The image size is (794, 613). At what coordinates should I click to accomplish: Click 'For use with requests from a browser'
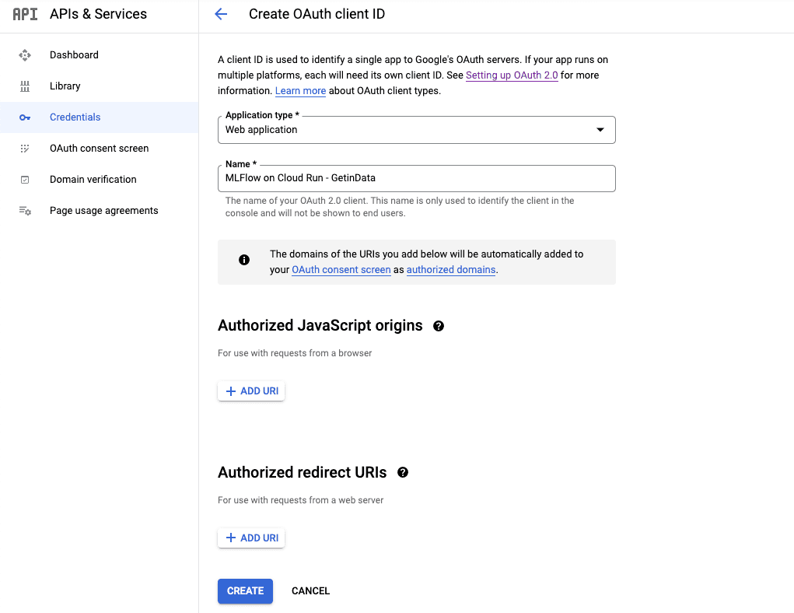coord(295,353)
